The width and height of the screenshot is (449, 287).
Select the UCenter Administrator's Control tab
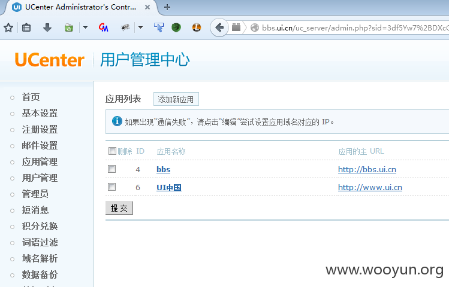coord(80,7)
